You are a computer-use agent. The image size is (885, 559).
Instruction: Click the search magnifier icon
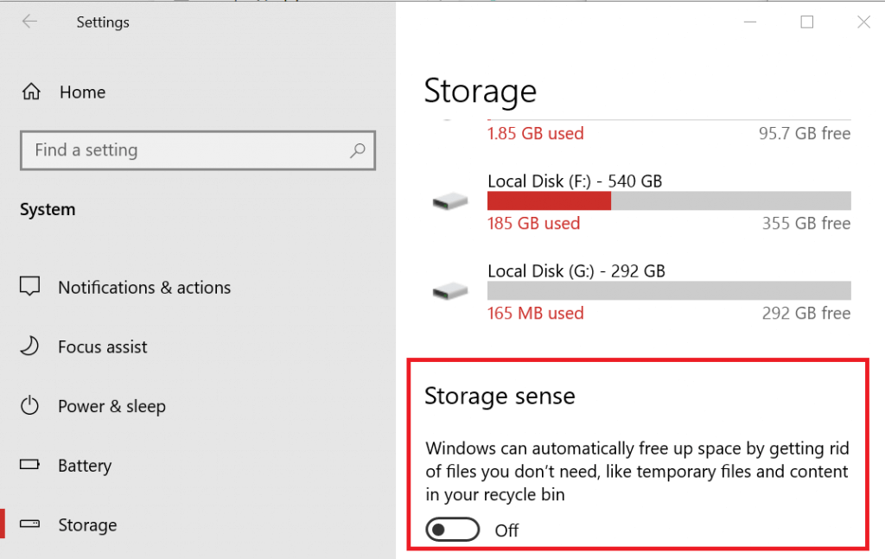point(357,150)
